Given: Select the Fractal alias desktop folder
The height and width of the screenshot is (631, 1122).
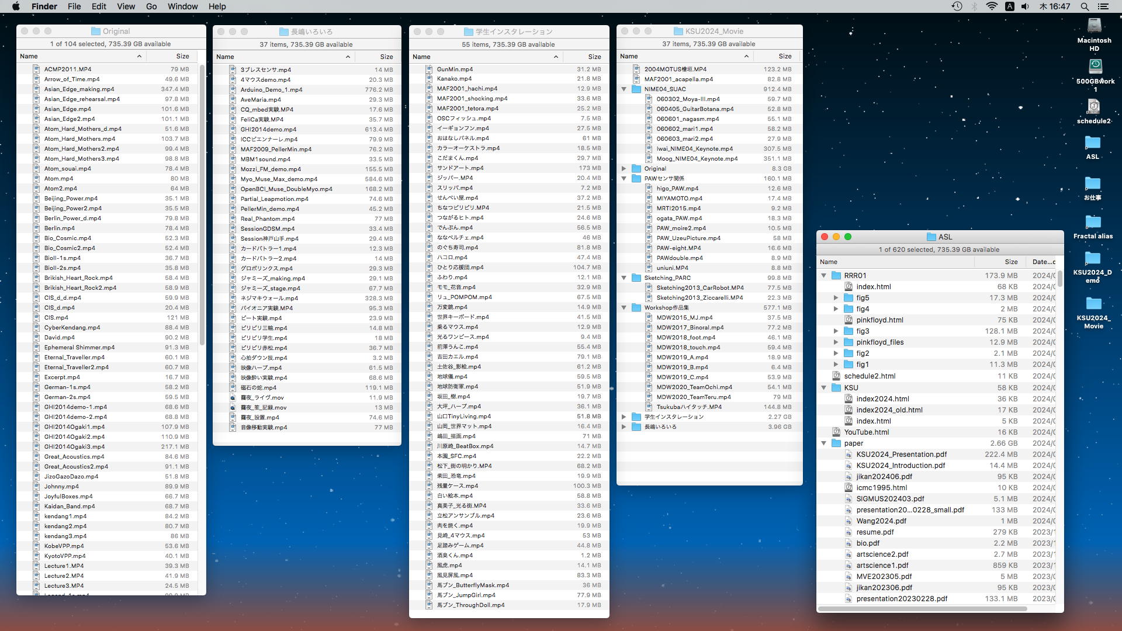Looking at the screenshot, I should (x=1093, y=223).
